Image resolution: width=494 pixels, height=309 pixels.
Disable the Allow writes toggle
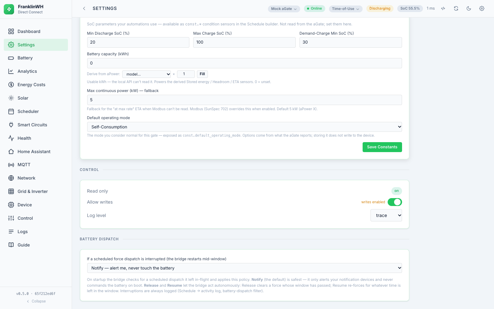395,202
